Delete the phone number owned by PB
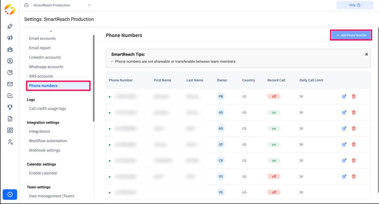 tap(354, 96)
